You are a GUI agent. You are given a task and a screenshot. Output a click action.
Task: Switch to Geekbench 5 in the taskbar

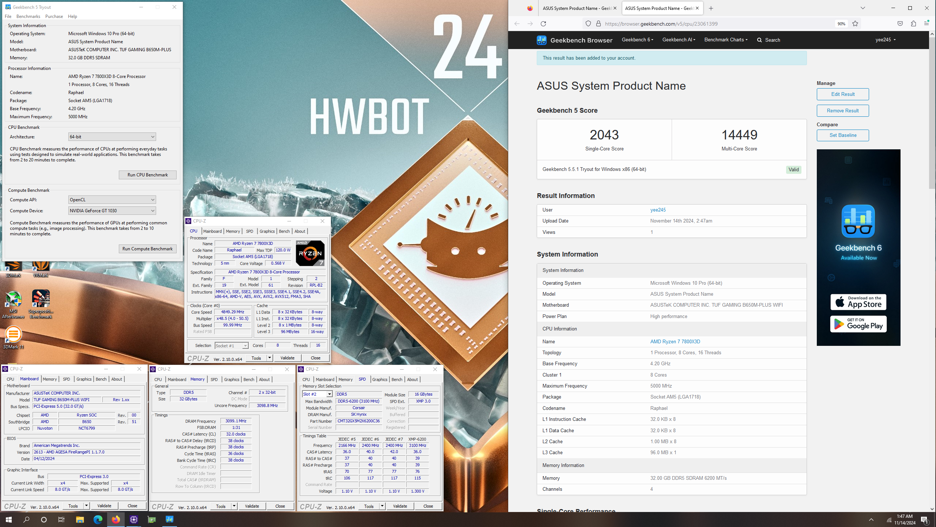(169, 519)
